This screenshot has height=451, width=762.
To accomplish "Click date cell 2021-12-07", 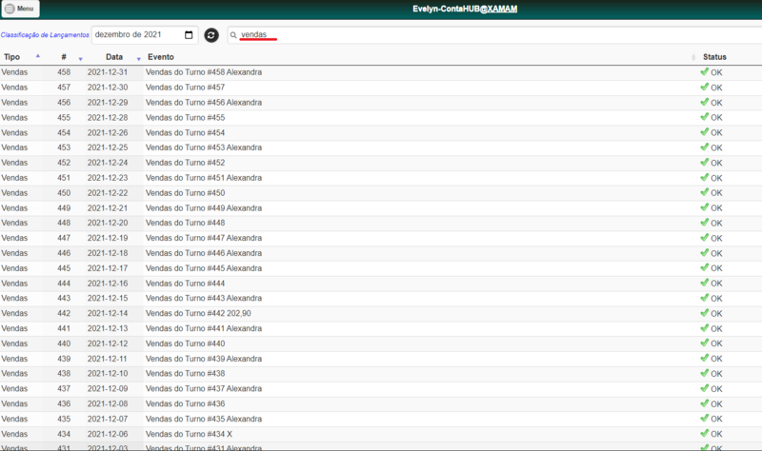I will [108, 419].
